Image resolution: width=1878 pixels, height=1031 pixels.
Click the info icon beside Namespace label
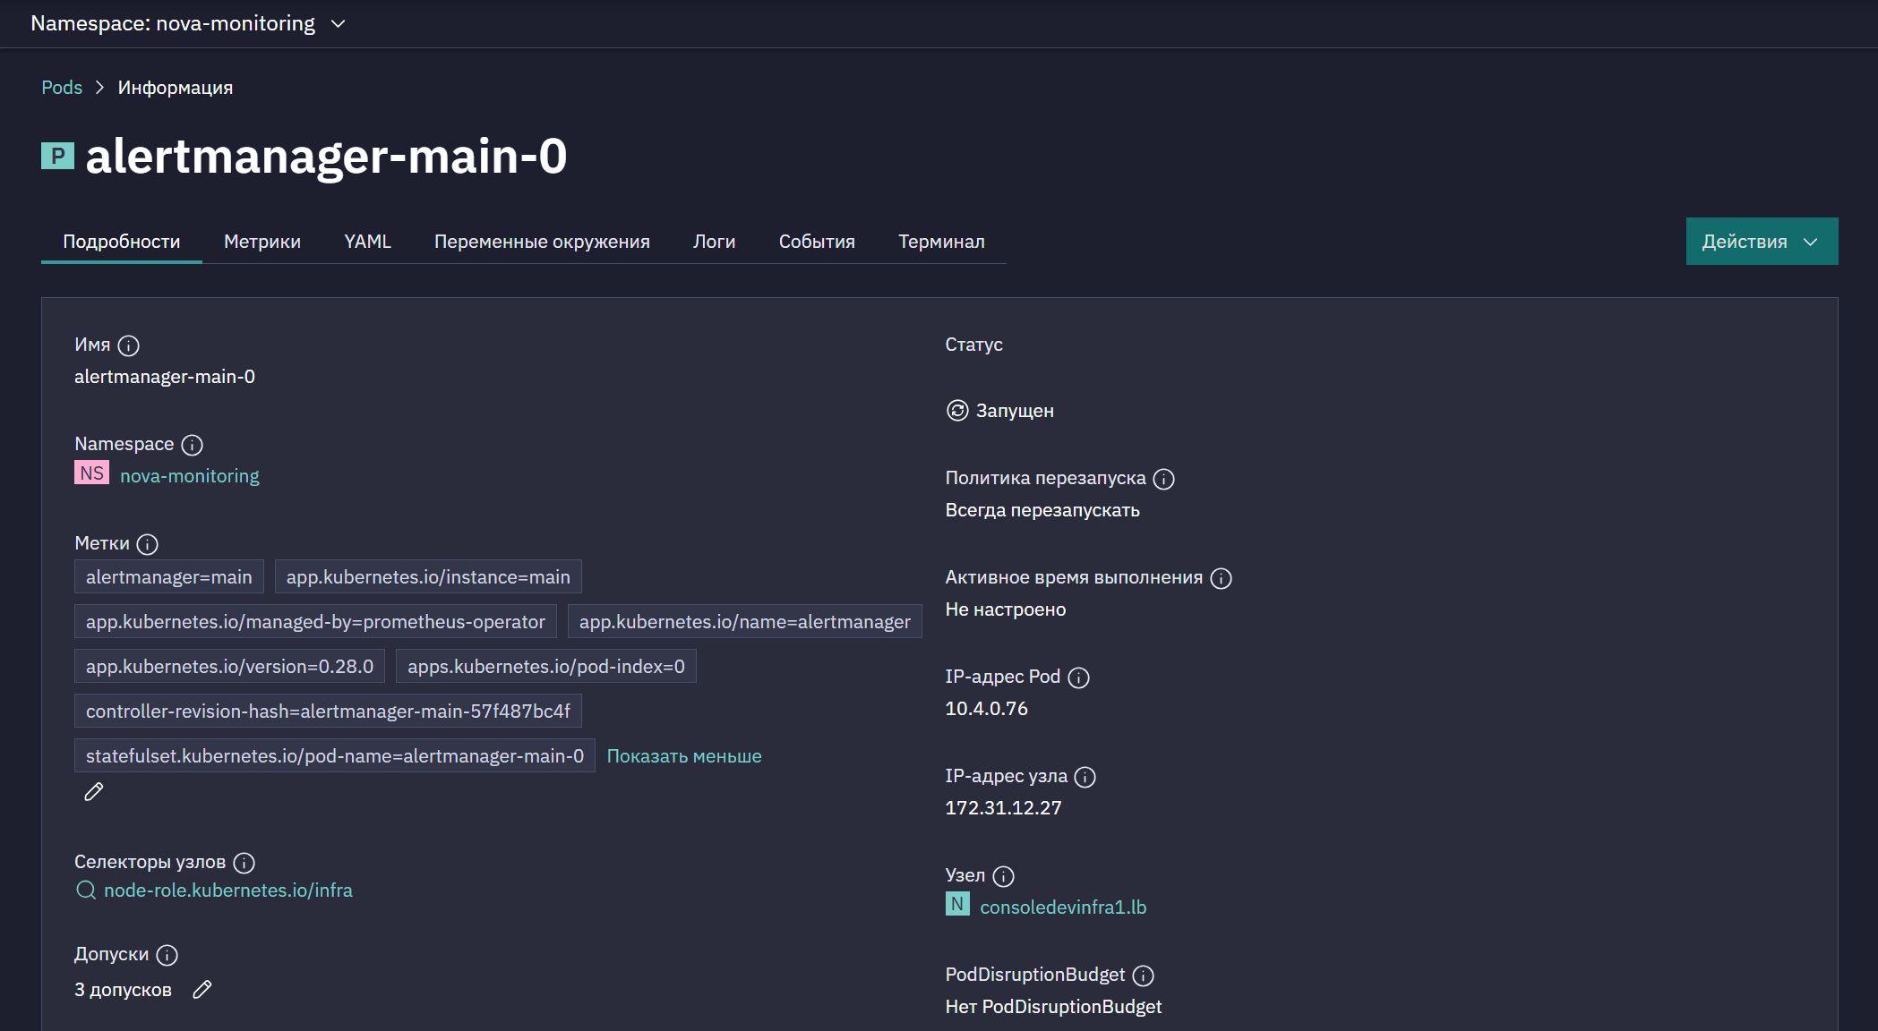(x=193, y=445)
